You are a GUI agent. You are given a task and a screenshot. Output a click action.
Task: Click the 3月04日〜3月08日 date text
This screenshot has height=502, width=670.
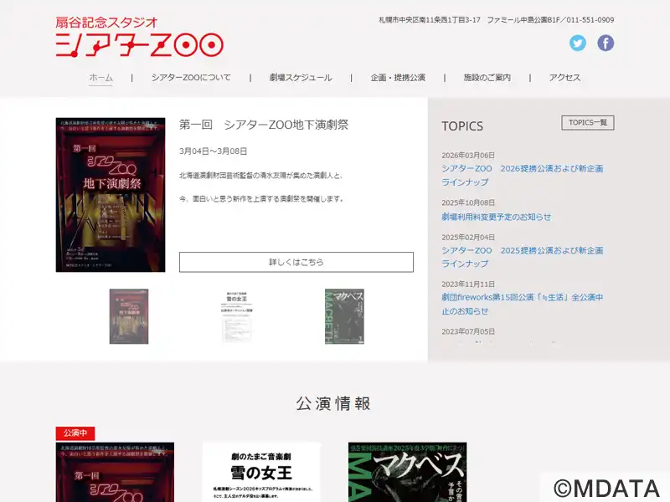(213, 151)
